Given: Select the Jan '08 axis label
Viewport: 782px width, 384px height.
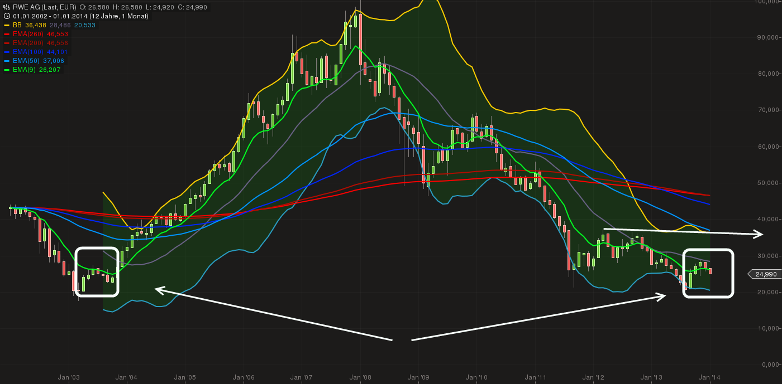Looking at the screenshot, I should [360, 377].
